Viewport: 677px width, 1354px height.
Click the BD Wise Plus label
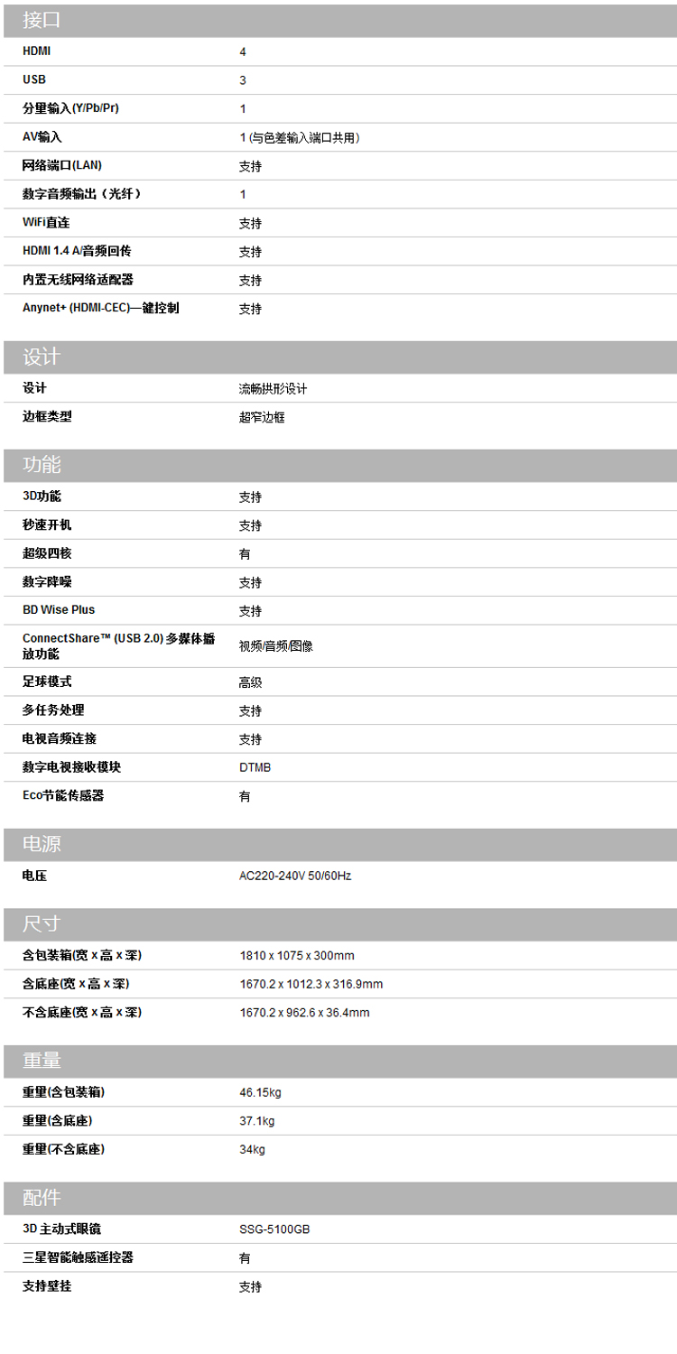coord(59,610)
